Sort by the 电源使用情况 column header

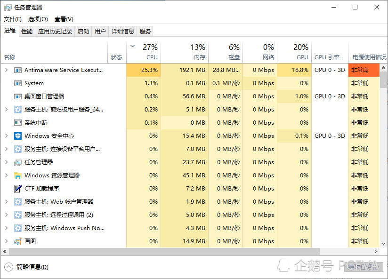(368, 53)
